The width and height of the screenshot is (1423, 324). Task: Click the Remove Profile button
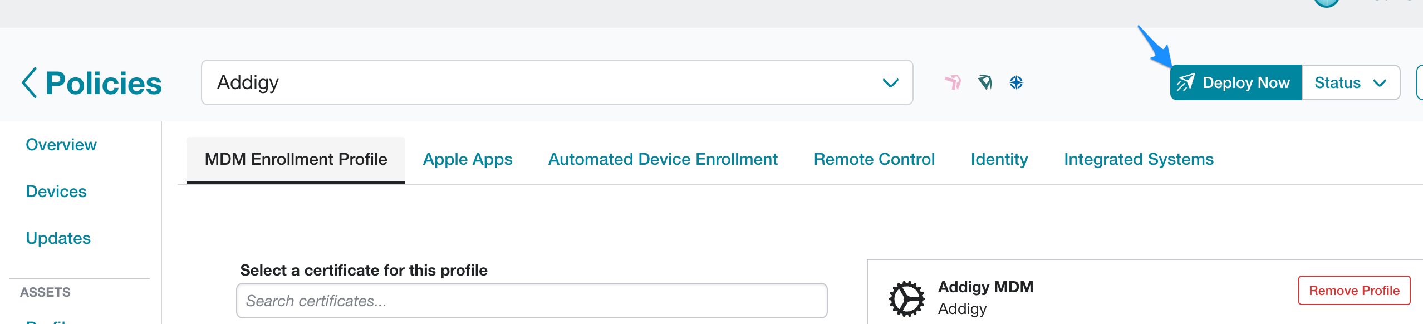pos(1354,290)
